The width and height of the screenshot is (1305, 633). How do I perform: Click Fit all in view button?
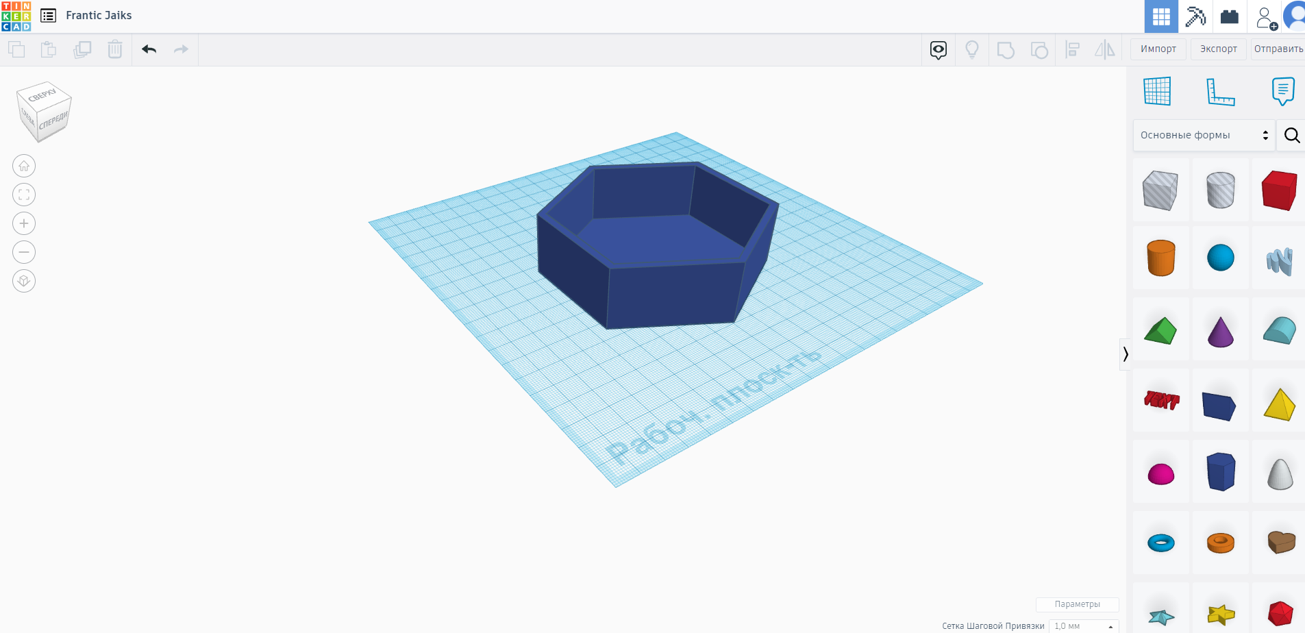tap(24, 195)
